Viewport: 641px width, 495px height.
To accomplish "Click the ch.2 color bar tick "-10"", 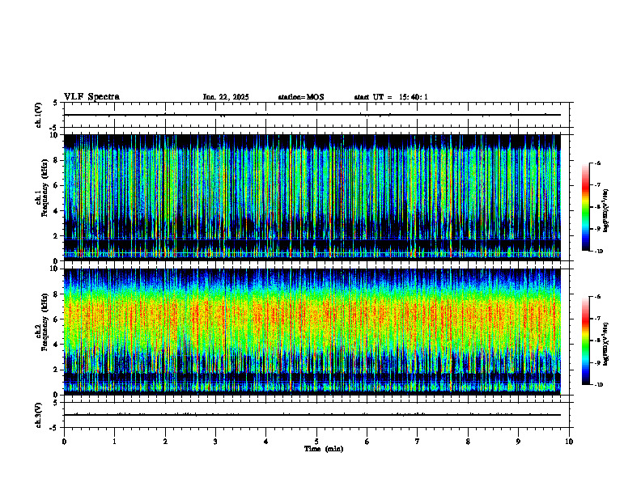I will click(599, 385).
